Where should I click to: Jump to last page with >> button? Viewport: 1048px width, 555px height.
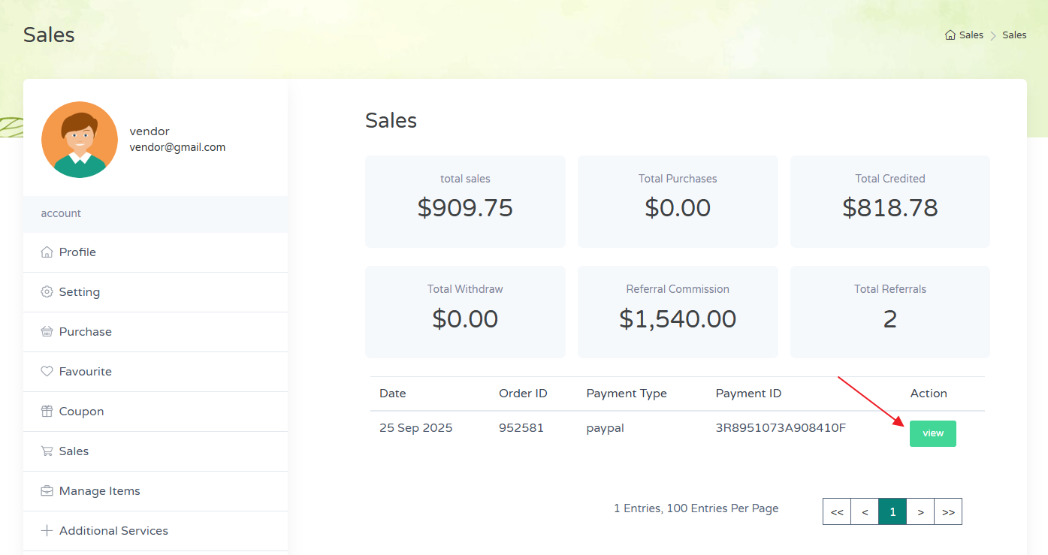(948, 512)
